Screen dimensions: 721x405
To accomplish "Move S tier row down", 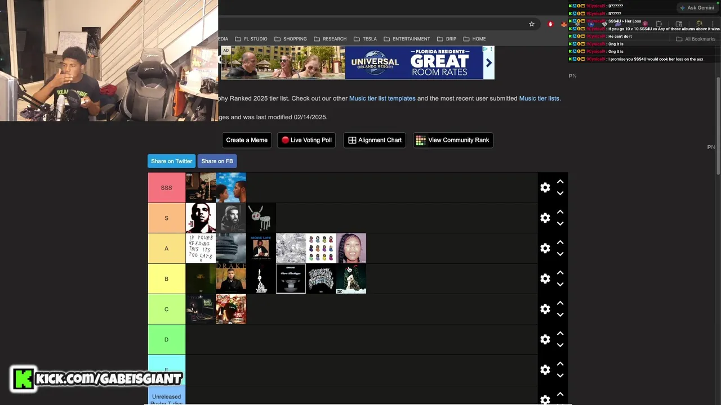I will click(560, 223).
